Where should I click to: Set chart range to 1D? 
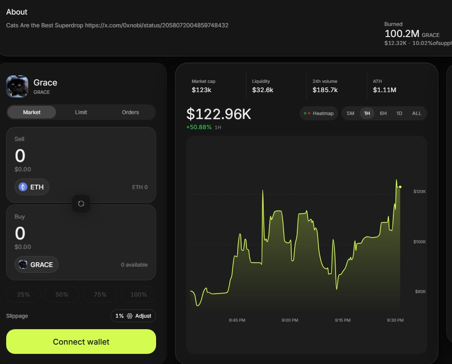pyautogui.click(x=399, y=113)
